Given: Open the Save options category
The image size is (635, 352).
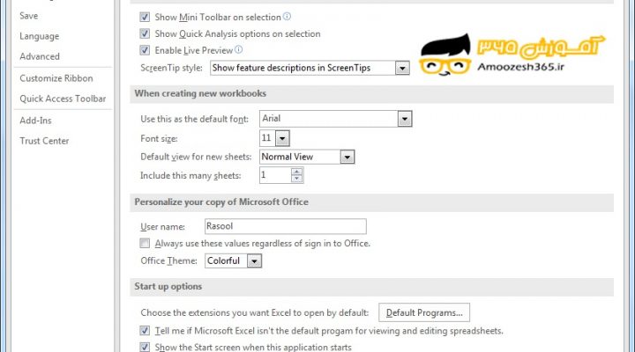Looking at the screenshot, I should pos(29,16).
